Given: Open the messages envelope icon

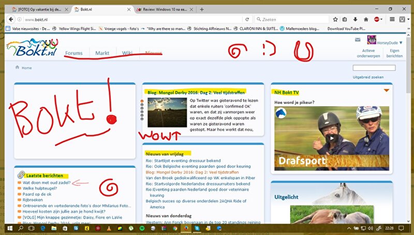Looking at the screenshot, I should pyautogui.click(x=358, y=40).
